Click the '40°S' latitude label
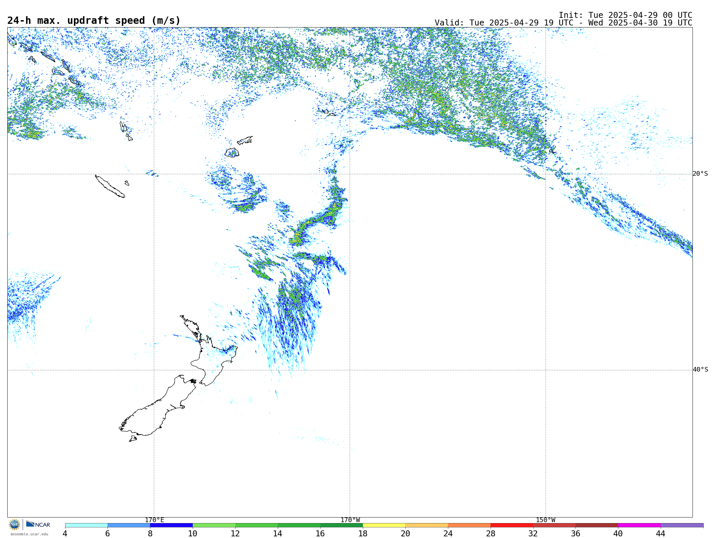Image resolution: width=714 pixels, height=538 pixels. (x=700, y=370)
